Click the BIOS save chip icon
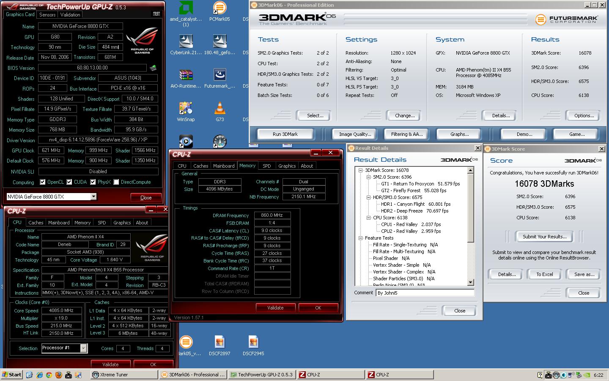This screenshot has height=381, width=609. click(153, 68)
